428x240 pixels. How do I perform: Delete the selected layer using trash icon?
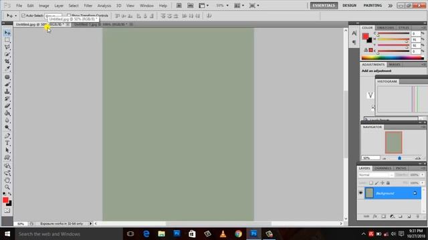tap(417, 216)
